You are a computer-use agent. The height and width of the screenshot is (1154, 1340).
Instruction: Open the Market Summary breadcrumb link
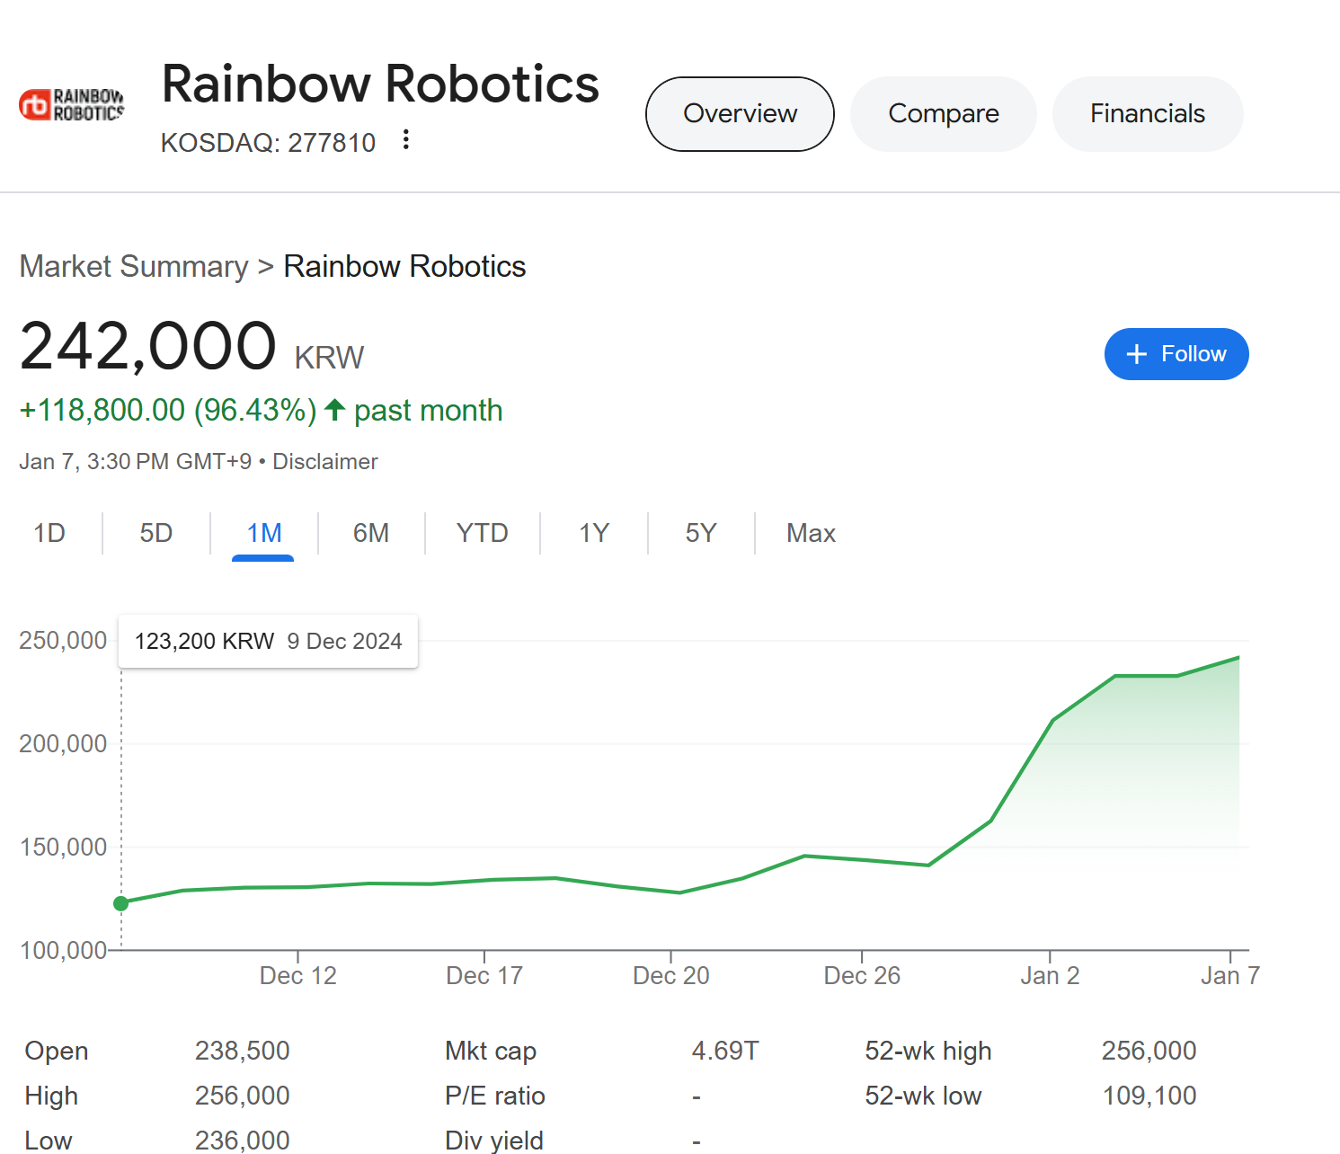(x=134, y=266)
